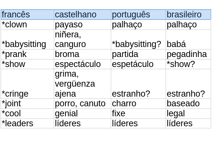The image size is (214, 144).
Task: Select the 'charro' cell
Action: point(138,104)
